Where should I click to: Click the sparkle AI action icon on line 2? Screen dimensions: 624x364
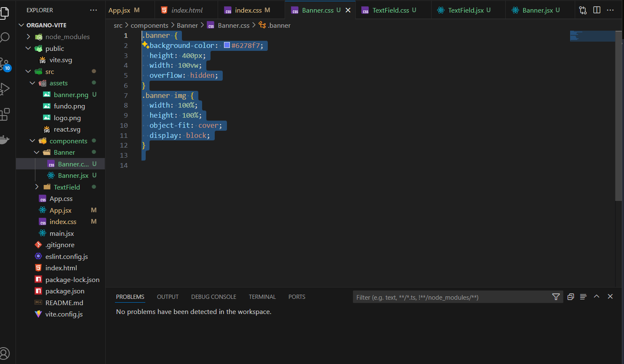[x=145, y=45]
